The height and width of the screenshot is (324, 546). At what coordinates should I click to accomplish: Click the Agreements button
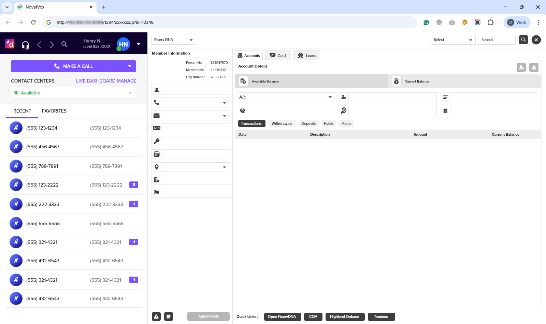(x=209, y=316)
